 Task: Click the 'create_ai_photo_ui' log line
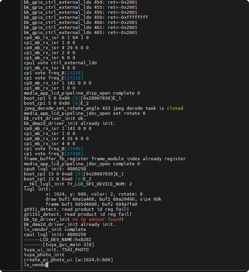click(68, 260)
